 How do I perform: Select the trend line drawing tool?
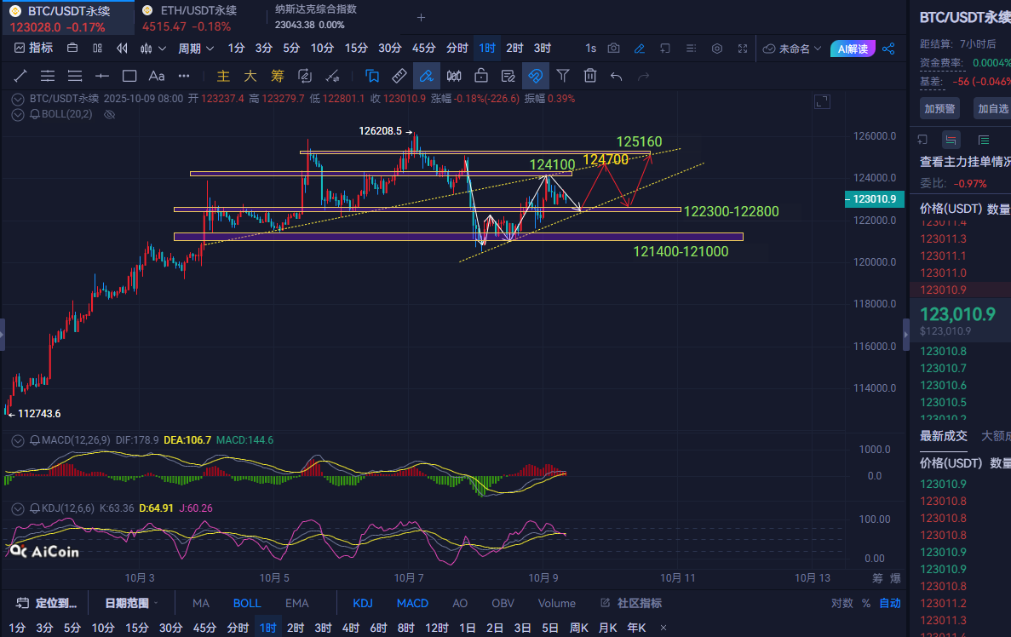[20, 76]
